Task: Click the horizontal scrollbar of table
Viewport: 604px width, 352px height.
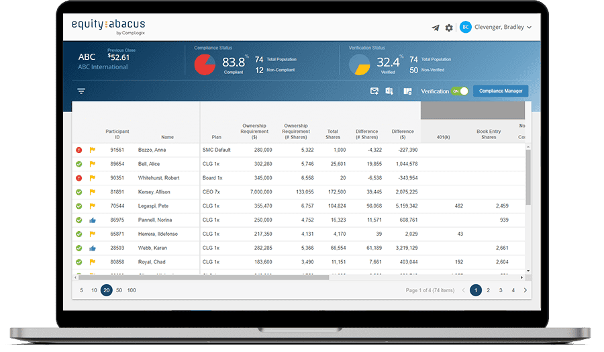Action: click(204, 277)
